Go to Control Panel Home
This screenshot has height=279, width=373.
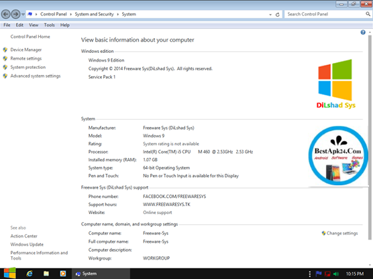tap(30, 37)
